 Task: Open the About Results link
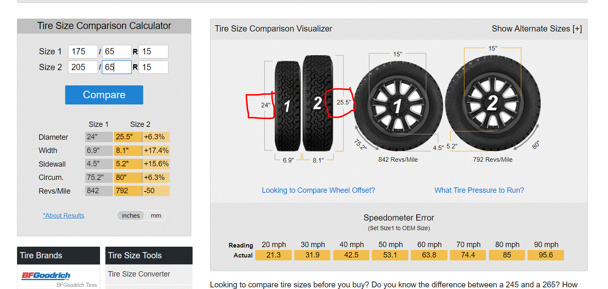tap(63, 216)
